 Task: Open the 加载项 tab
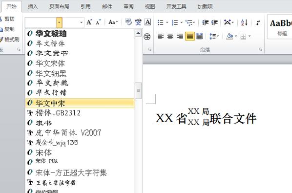pos(205,6)
